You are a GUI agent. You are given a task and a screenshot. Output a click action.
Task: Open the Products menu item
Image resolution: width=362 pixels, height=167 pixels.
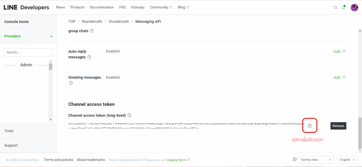click(x=77, y=7)
